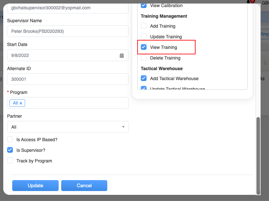Viewport: 269px width, 201px height.
Task: Tick the 'Track by Program' checkbox
Action: click(x=10, y=161)
